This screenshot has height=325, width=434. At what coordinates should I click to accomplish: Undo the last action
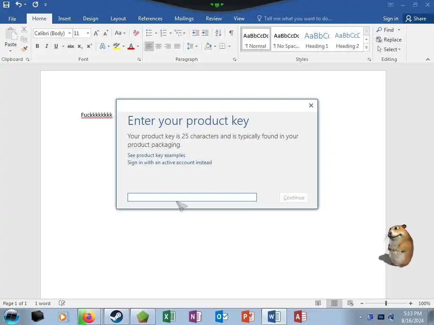(x=19, y=4)
